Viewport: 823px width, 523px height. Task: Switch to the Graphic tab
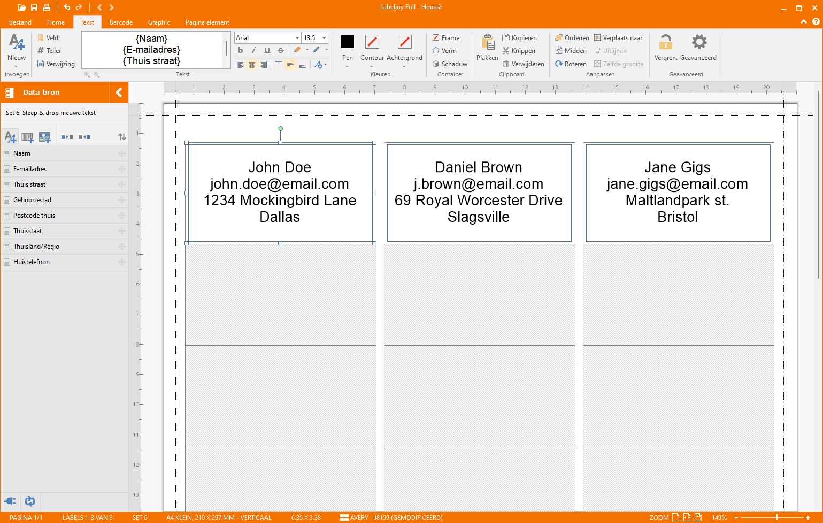pos(159,22)
